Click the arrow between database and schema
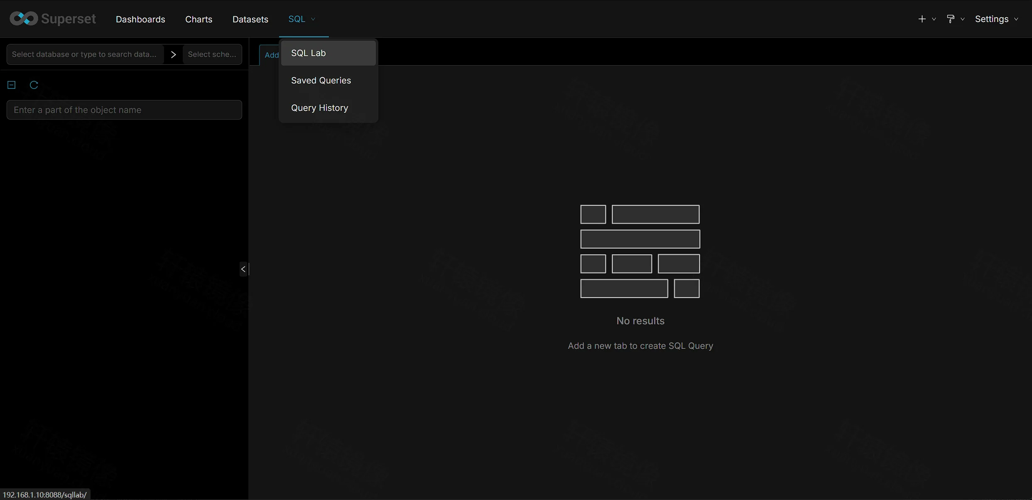 (173, 54)
